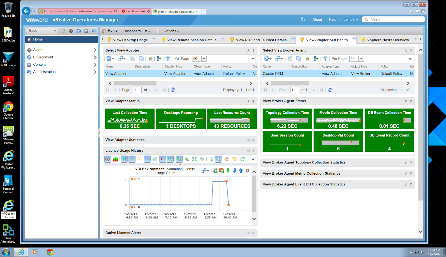Screen dimensions: 446x257
Task: Click the Alerts icon in navigation toolbar
Action: (x=71, y=31)
